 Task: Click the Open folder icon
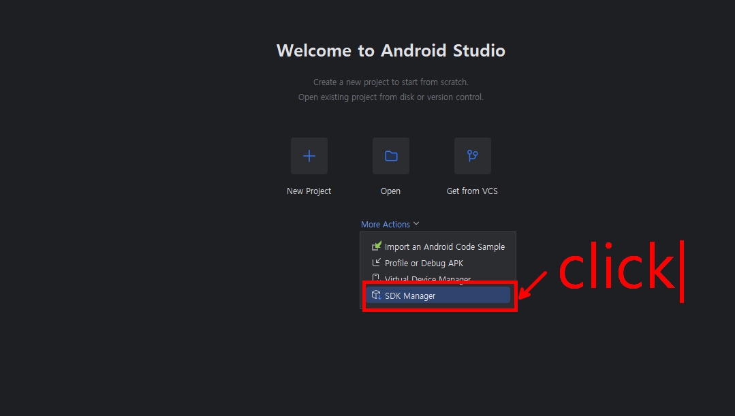pos(391,156)
